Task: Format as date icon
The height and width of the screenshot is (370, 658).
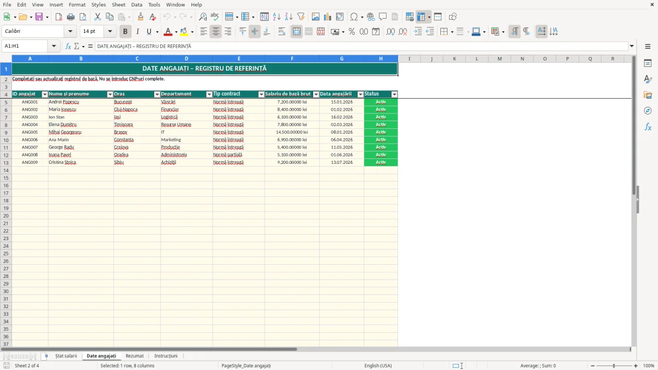Action: (x=376, y=32)
